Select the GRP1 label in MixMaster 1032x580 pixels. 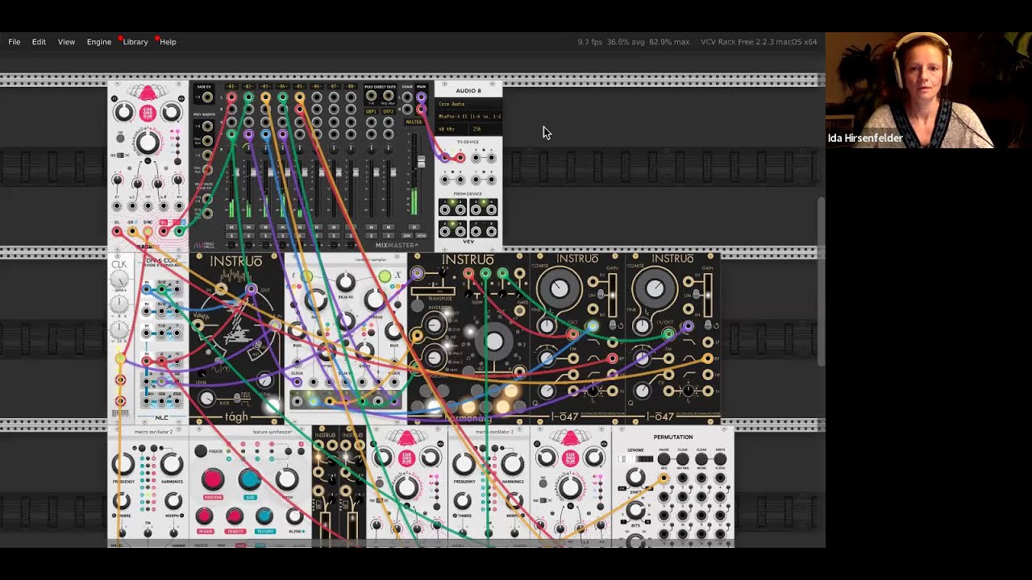tap(371, 112)
